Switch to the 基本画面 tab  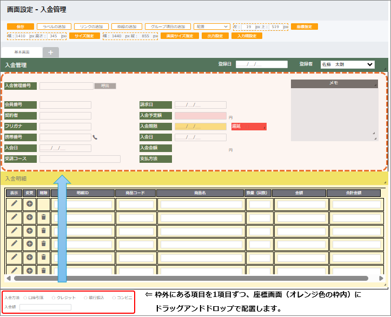[22, 52]
